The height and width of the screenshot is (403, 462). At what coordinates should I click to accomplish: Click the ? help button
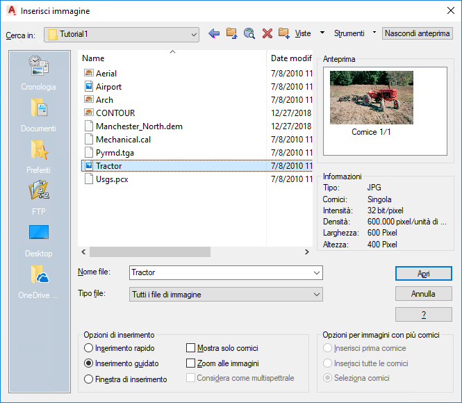[x=423, y=315]
